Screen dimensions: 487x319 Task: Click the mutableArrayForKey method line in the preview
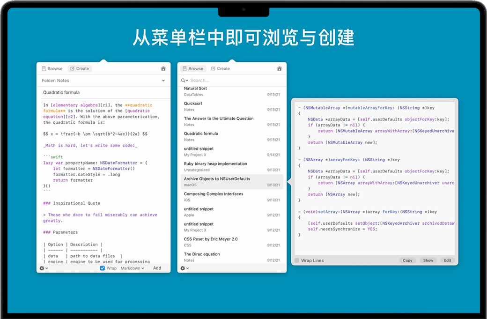tap(366, 108)
